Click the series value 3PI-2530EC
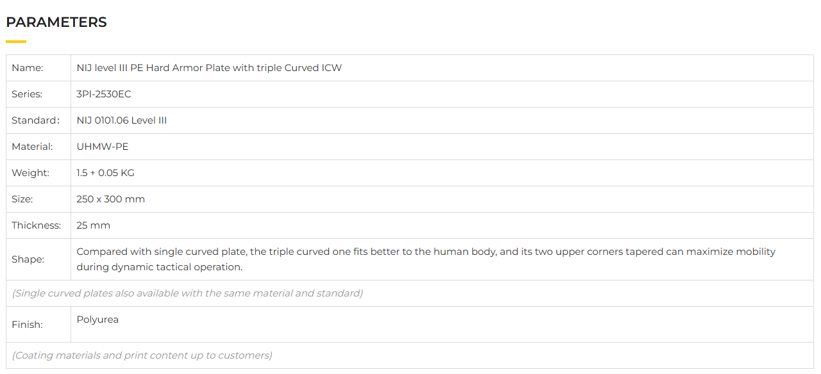This screenshot has height=374, width=821. coord(104,94)
